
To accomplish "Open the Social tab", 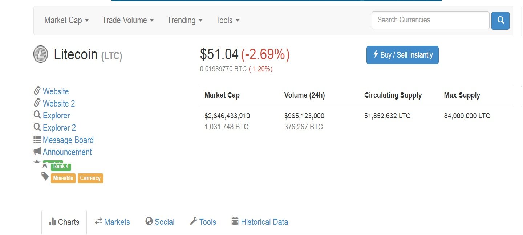I will click(160, 222).
